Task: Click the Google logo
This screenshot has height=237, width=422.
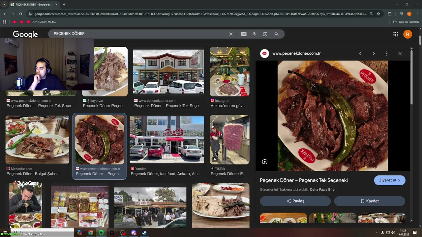Action: tap(25, 34)
